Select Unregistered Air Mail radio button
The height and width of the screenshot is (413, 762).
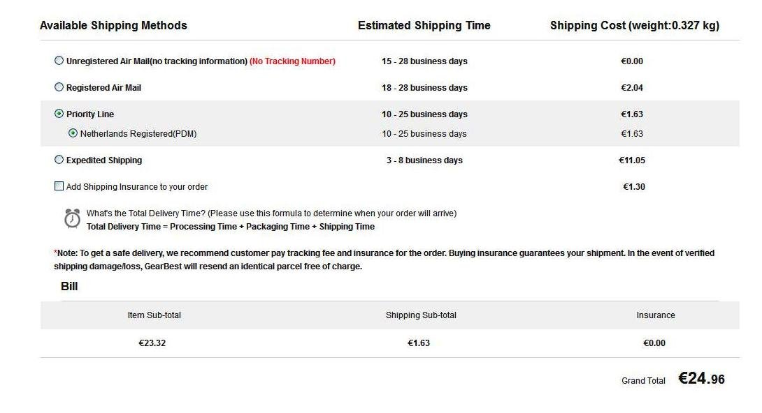point(59,61)
